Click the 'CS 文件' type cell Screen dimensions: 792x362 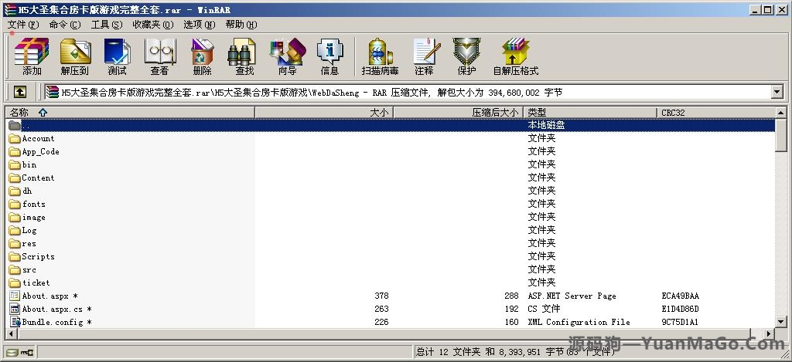[x=544, y=309]
